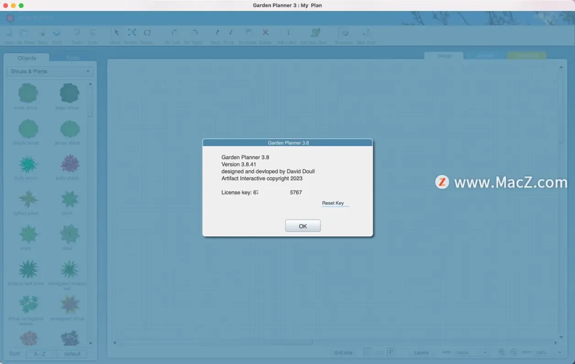575x364 pixels.
Task: Open the Shrubs & Plants category dropdown
Action: coord(50,71)
